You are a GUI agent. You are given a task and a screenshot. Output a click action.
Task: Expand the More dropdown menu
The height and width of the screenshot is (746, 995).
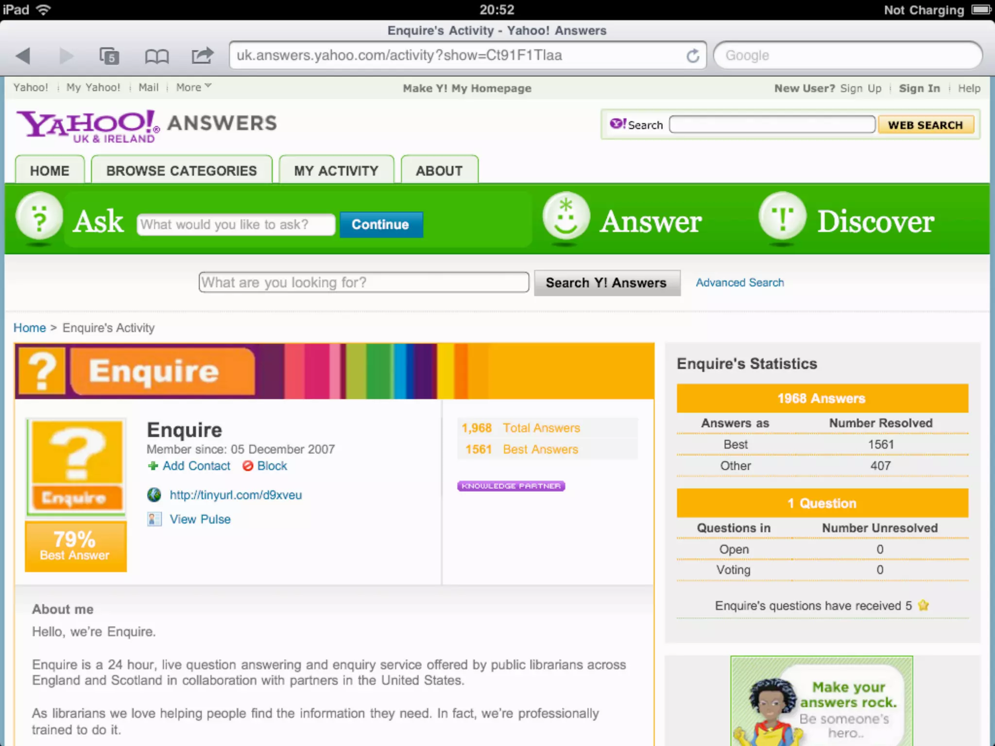[193, 87]
